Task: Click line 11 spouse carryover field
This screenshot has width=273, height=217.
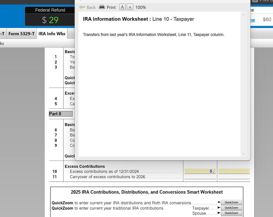Action: pyautogui.click(x=234, y=177)
